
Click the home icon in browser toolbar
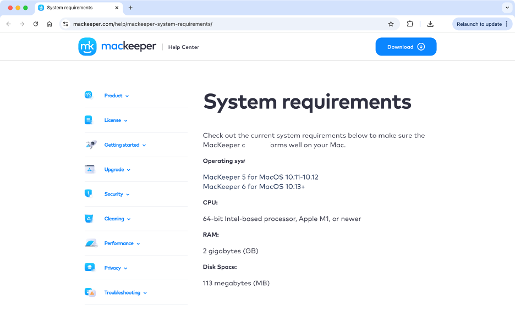[50, 24]
